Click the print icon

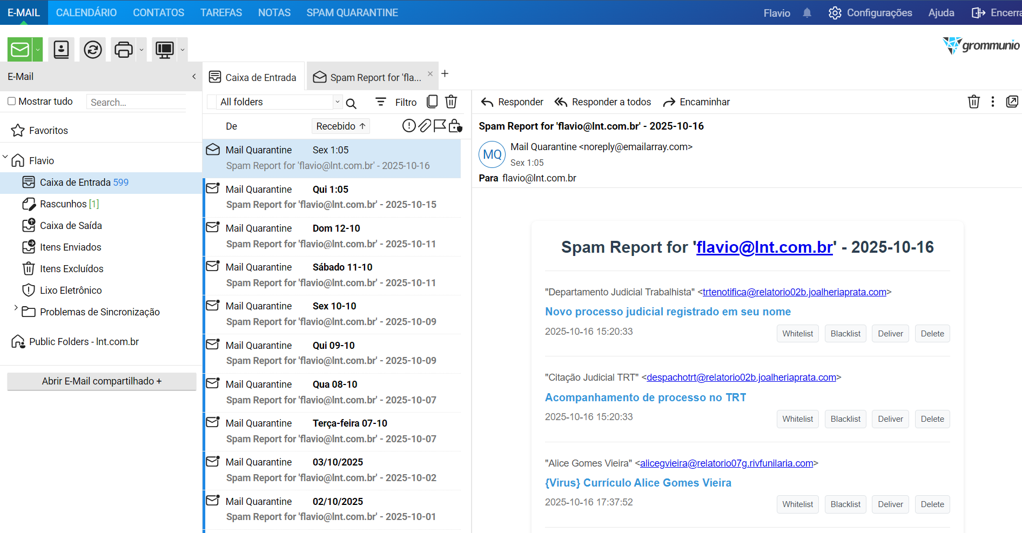click(x=124, y=50)
